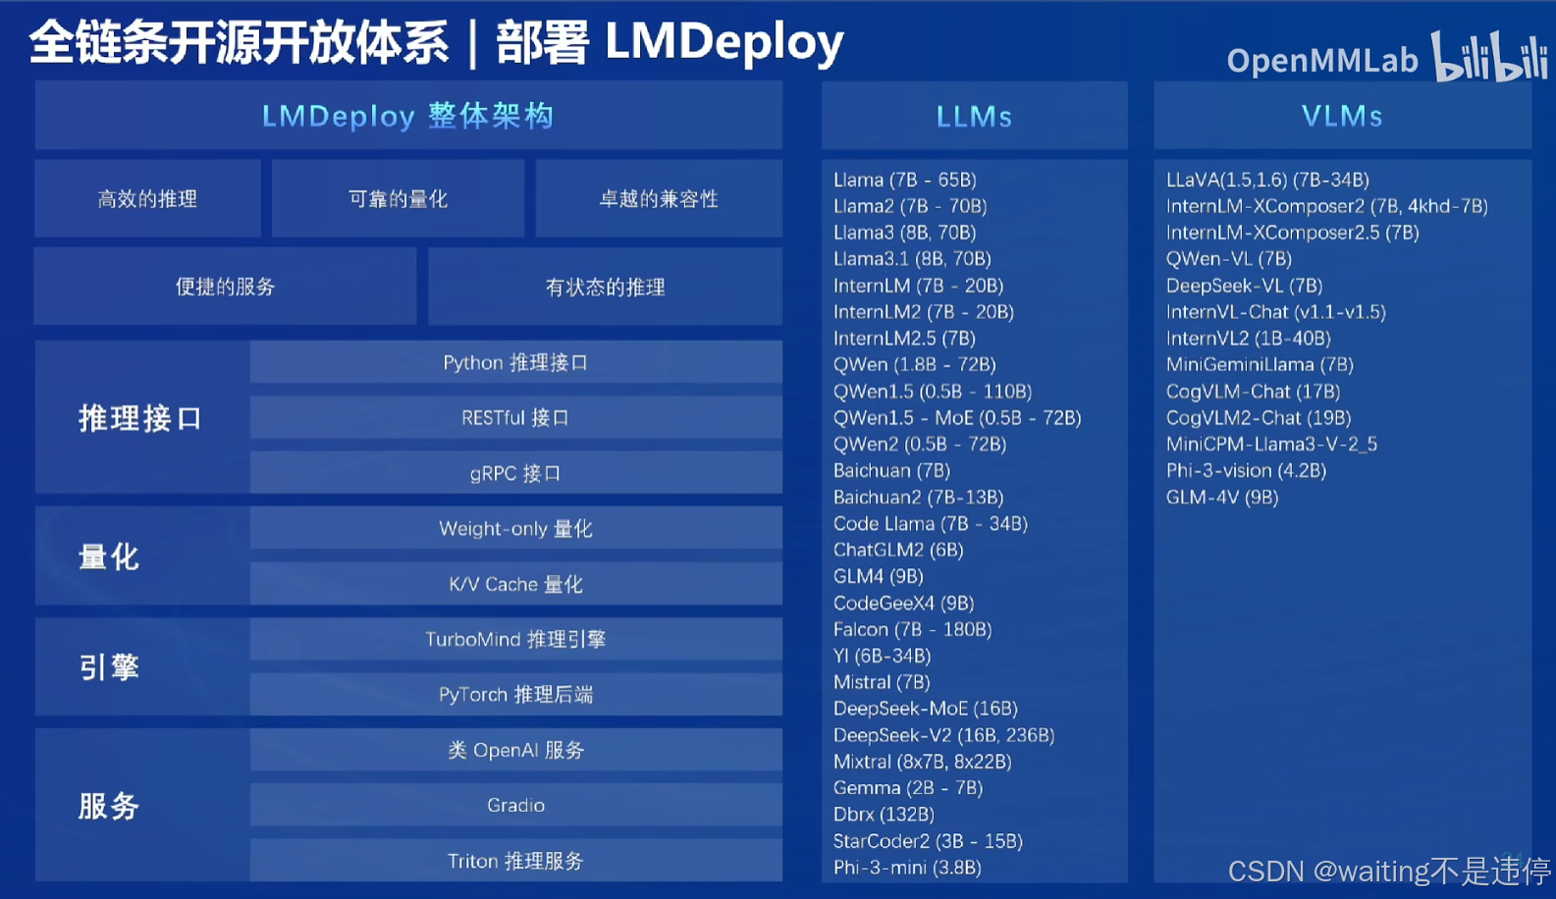Click the MiniCPM-Llama3-V-2_5 entry
Screen dimensions: 1556x899
coord(1271,445)
